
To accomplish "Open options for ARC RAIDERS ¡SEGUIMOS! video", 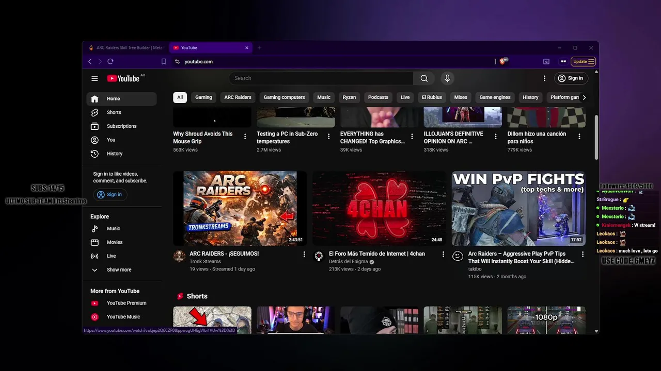I will click(304, 255).
